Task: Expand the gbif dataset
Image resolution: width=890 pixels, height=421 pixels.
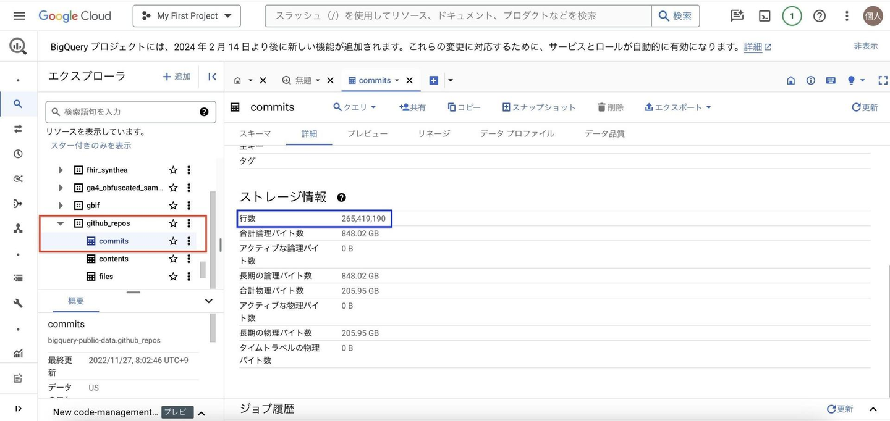Action: 61,206
